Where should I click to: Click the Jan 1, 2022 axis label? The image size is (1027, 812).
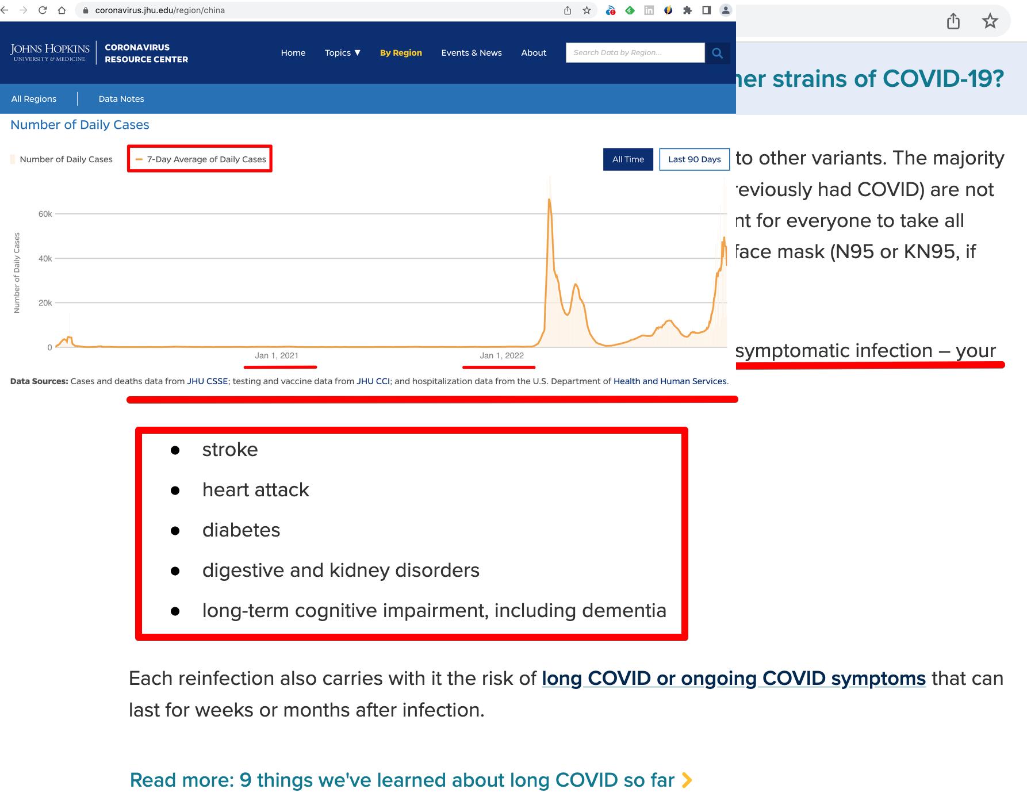tap(502, 355)
